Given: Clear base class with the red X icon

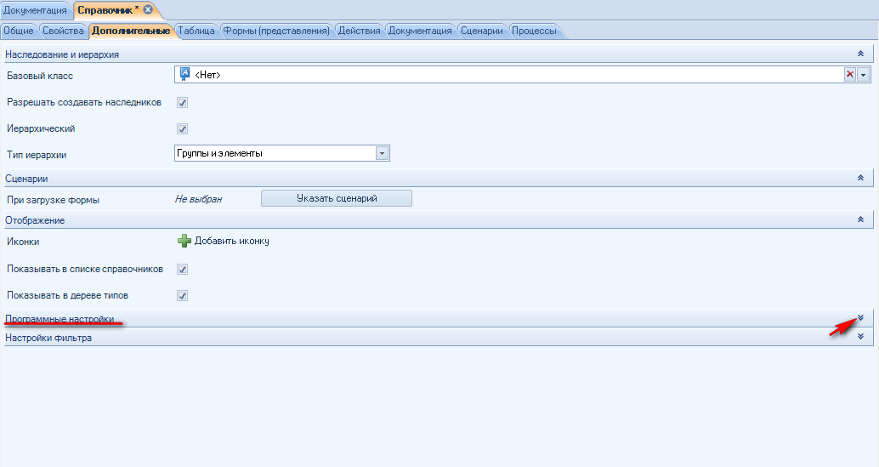Looking at the screenshot, I should tap(849, 75).
